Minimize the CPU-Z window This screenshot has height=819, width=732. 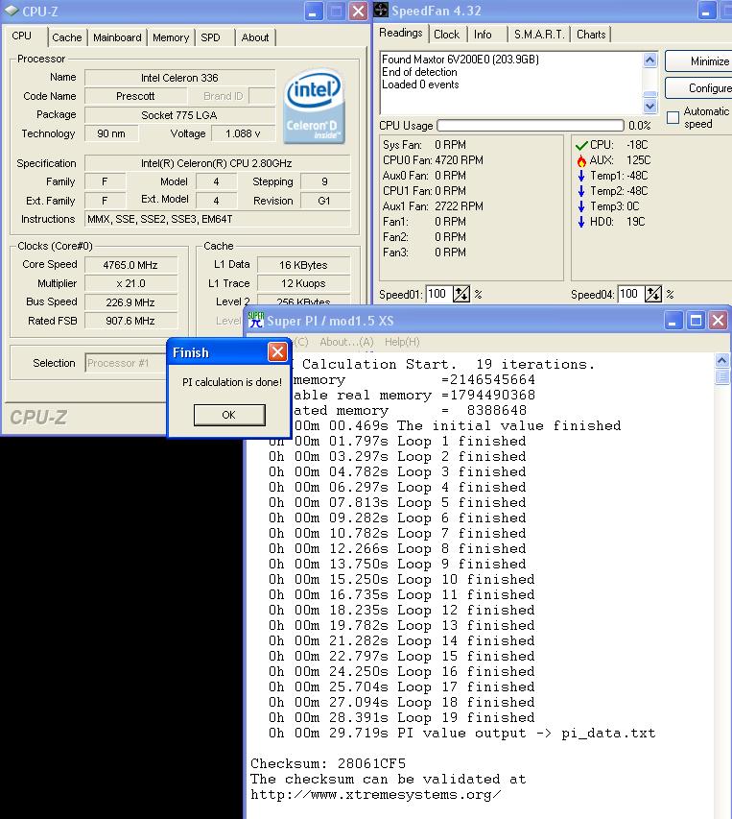[x=313, y=11]
